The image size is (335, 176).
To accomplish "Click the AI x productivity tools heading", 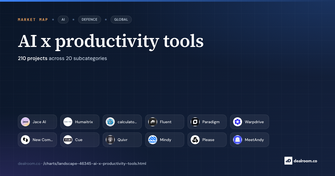I will 111,42.
